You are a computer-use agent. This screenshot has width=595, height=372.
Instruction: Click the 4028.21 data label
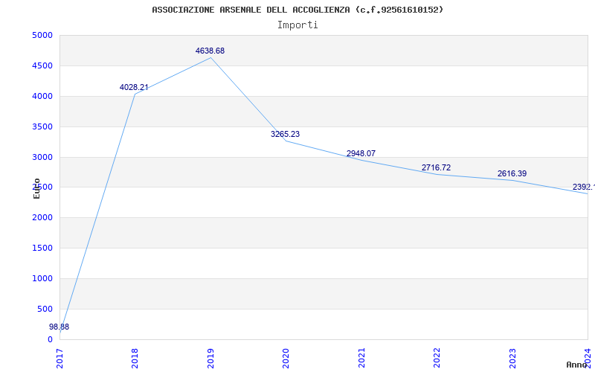134,87
